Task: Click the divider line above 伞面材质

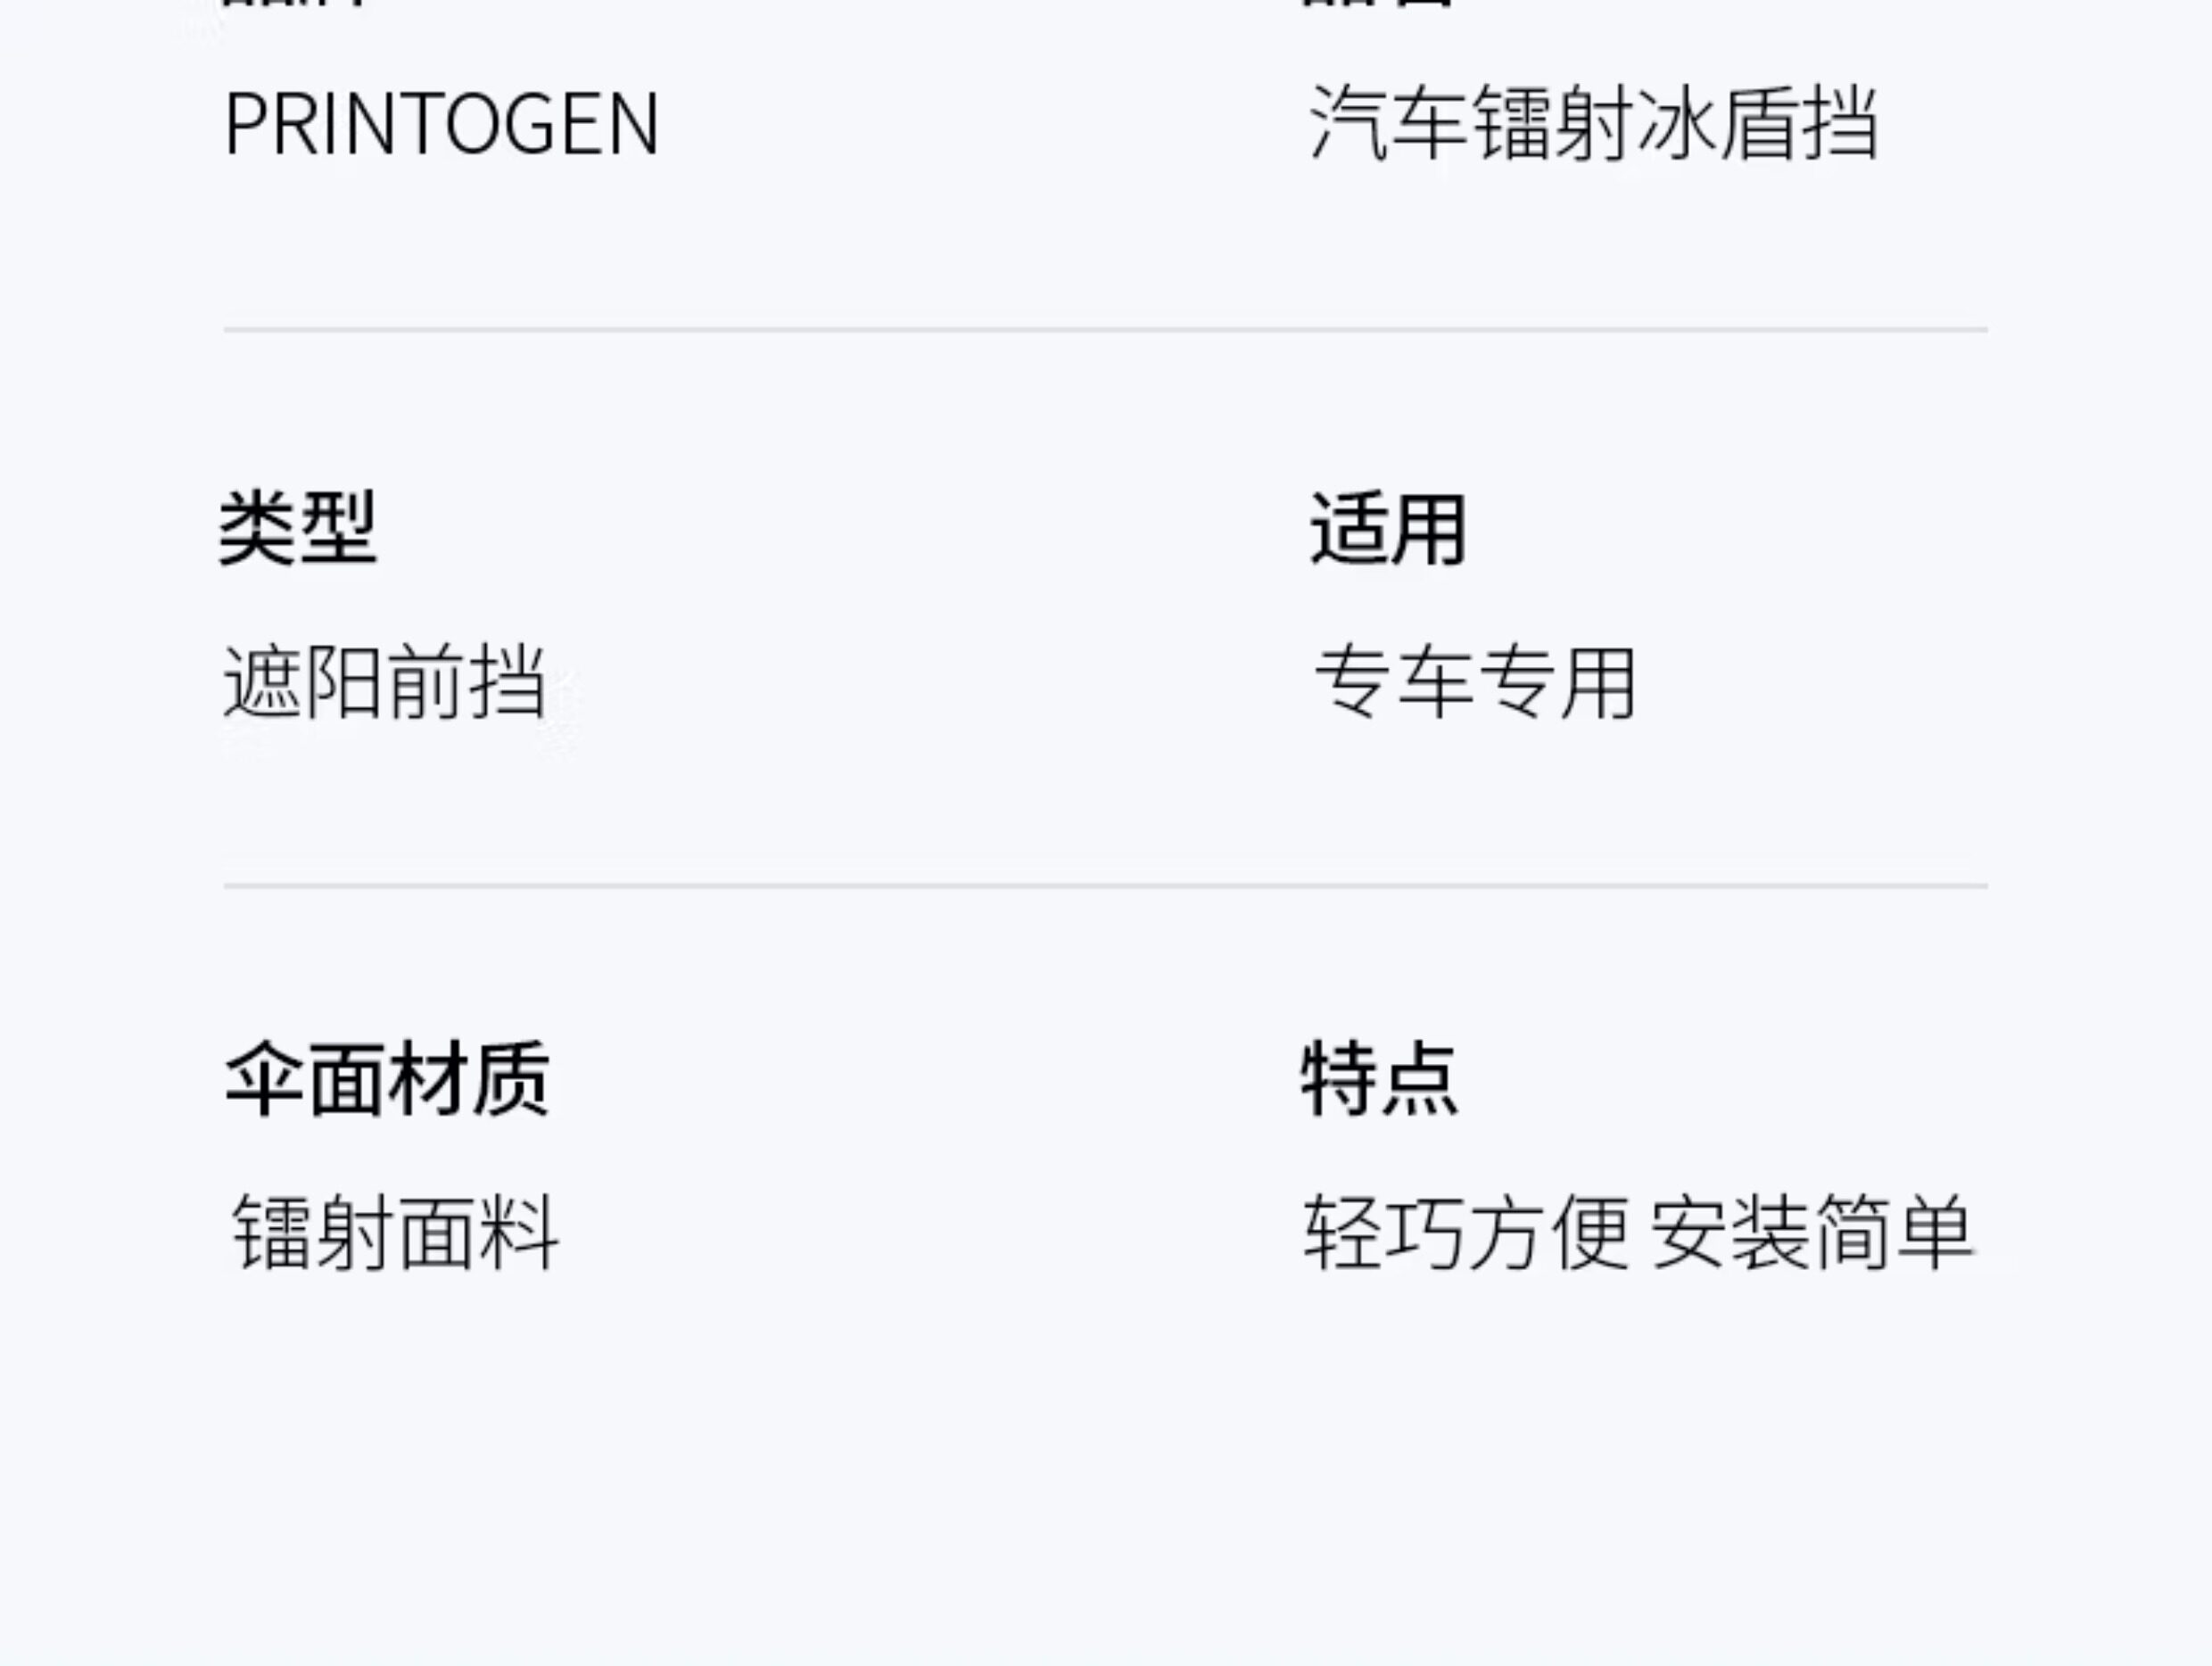Action: [x=1105, y=885]
